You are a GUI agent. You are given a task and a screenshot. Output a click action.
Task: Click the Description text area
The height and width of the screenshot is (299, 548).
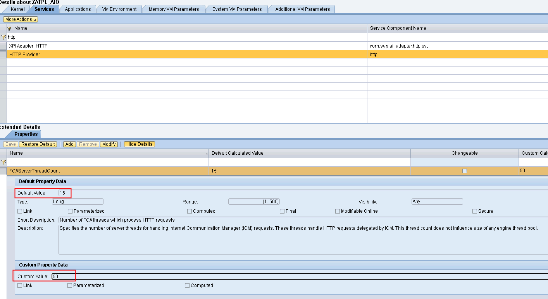(303, 239)
